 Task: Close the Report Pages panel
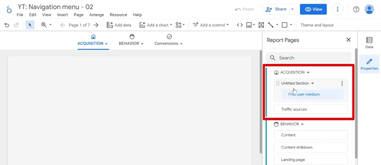tap(348, 40)
